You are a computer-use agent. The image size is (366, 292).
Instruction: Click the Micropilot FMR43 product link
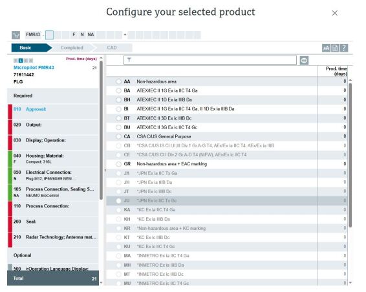(34, 68)
